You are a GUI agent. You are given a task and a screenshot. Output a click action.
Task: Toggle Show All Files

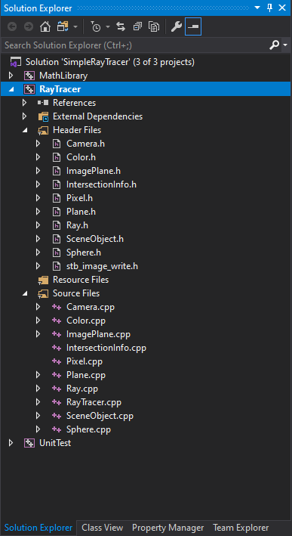point(154,26)
